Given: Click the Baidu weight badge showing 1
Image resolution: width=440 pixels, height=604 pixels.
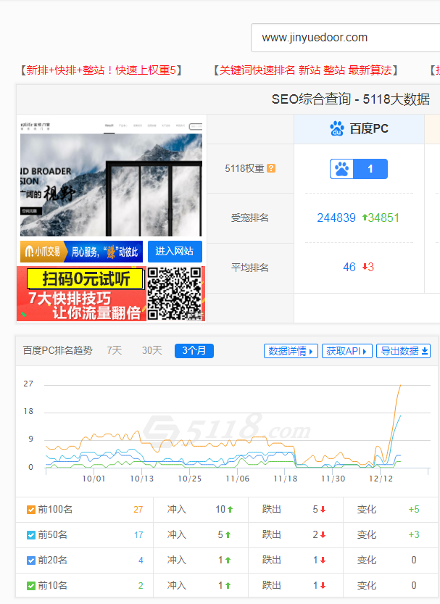Looking at the screenshot, I should pyautogui.click(x=358, y=169).
